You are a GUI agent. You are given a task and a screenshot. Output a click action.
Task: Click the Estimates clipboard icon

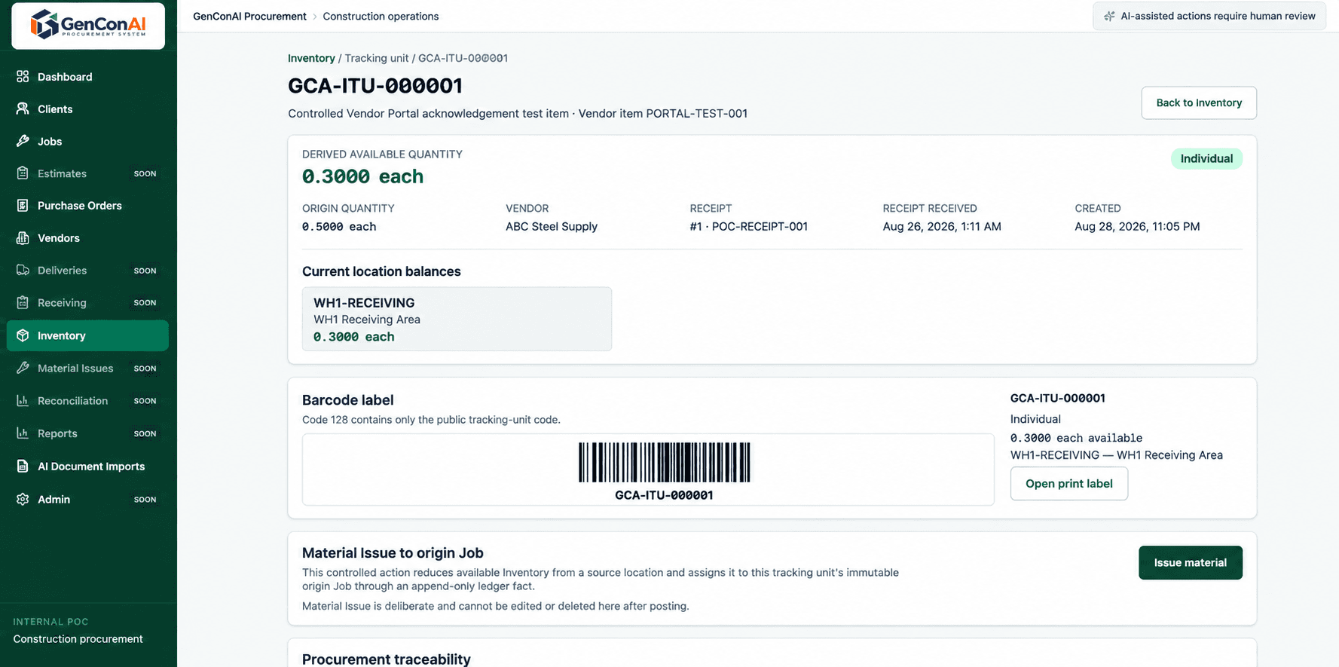coord(23,173)
